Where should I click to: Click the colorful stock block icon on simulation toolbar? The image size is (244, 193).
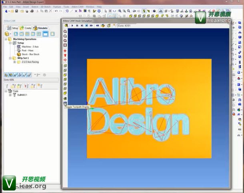point(103,26)
